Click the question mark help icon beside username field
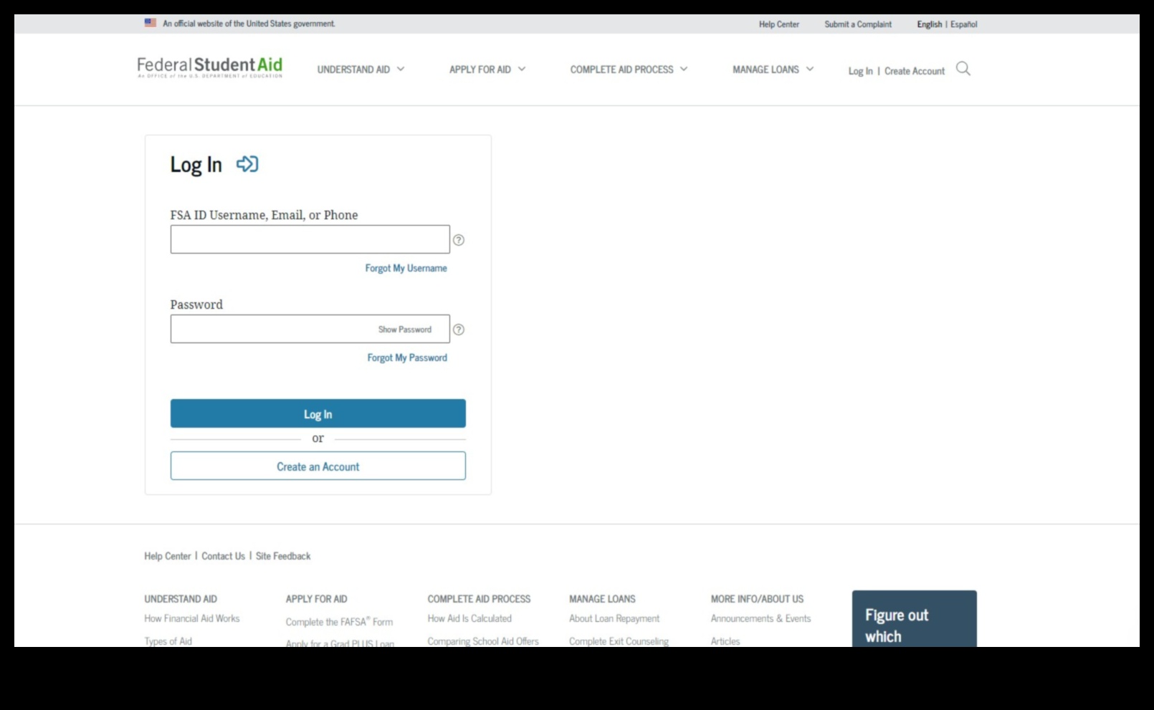Viewport: 1154px width, 710px height. coord(459,240)
